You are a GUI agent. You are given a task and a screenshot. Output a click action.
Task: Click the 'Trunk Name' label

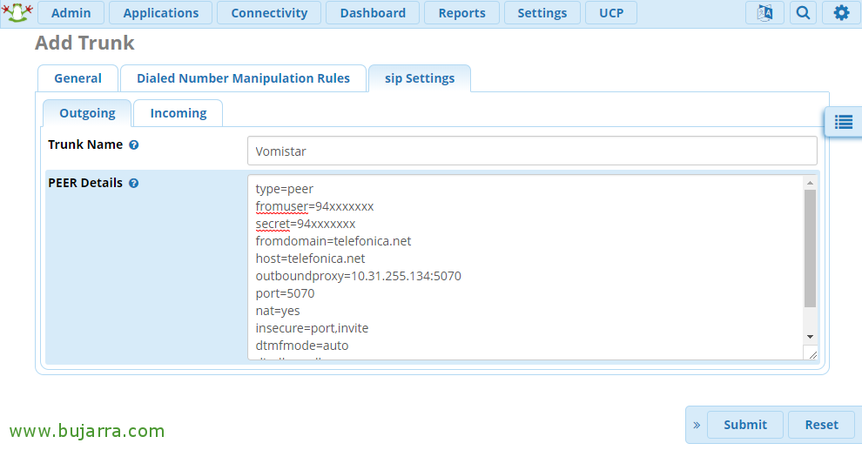click(85, 144)
